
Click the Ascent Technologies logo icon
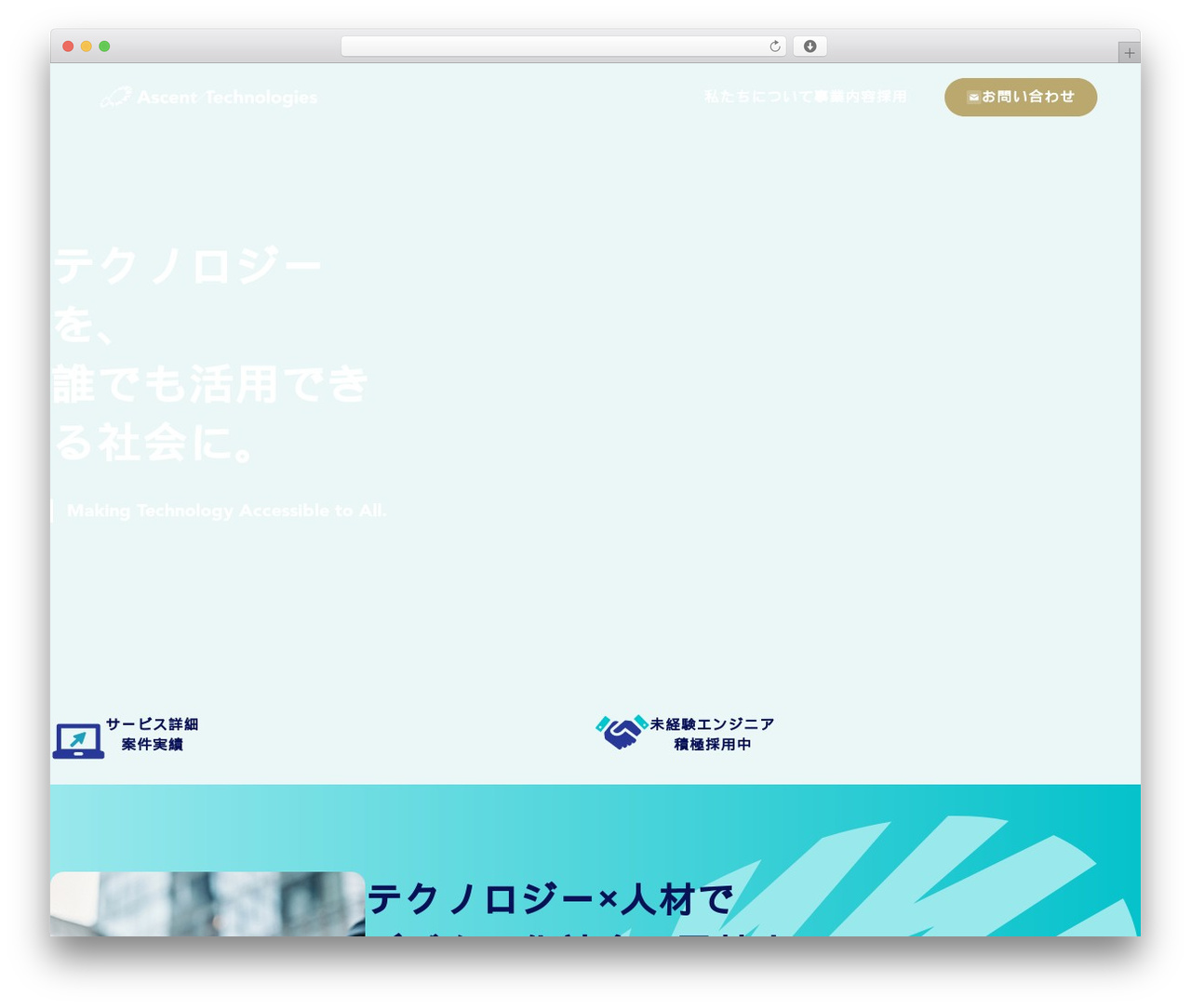coord(116,97)
